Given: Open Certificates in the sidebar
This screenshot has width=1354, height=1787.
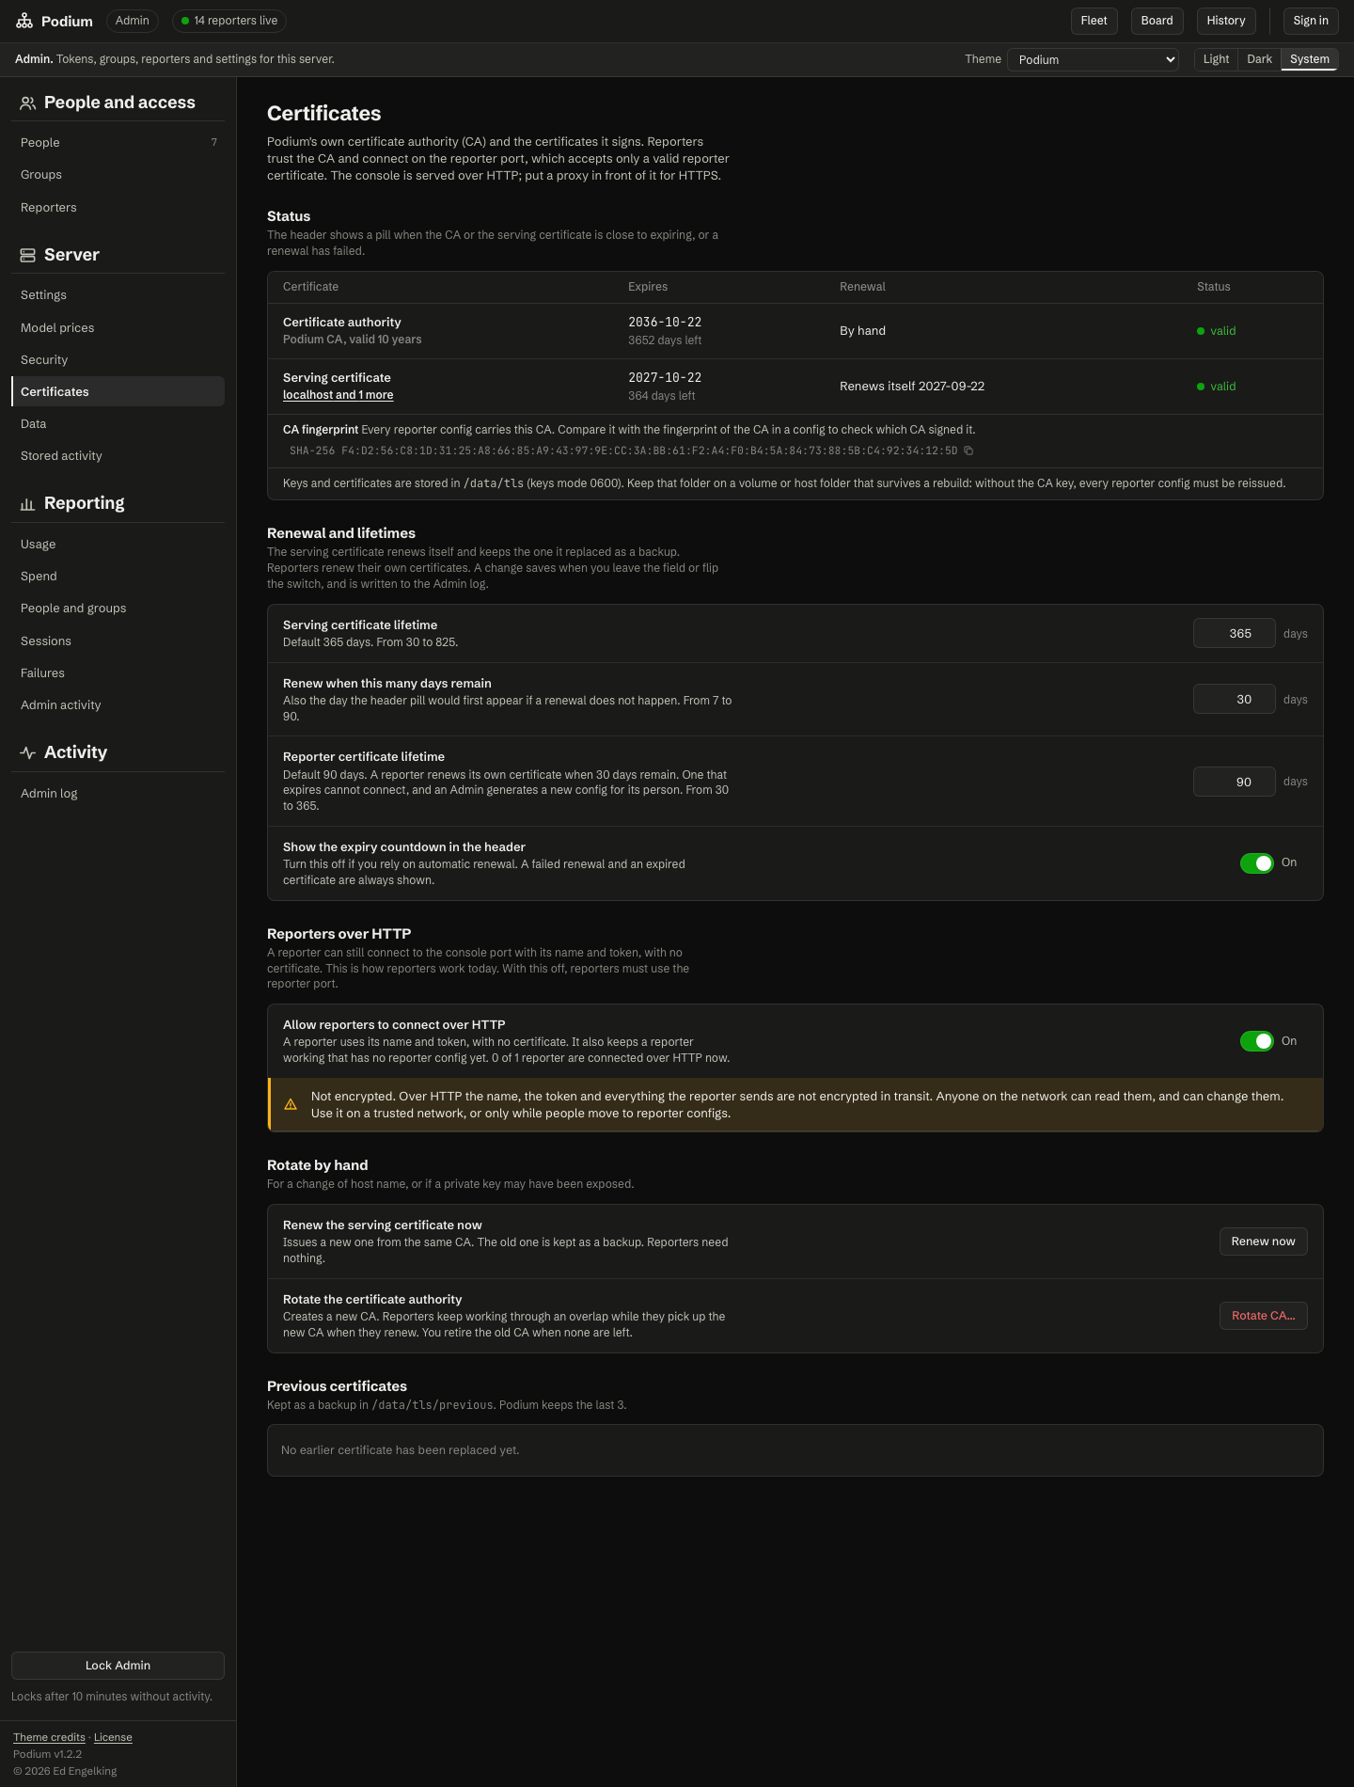Looking at the screenshot, I should pyautogui.click(x=118, y=391).
